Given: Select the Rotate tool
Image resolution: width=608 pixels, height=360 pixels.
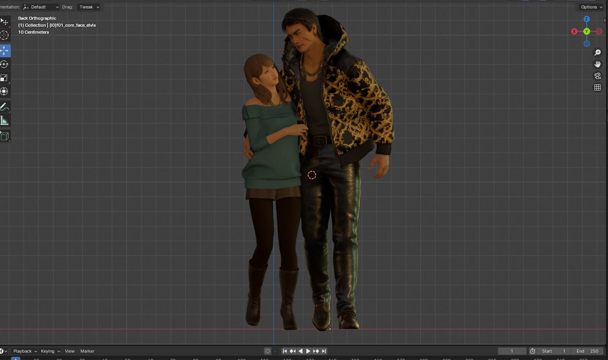Looking at the screenshot, I should (x=4, y=64).
